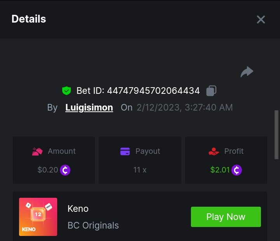The height and width of the screenshot is (241, 280).
Task: Click the Keno game title
Action: [x=78, y=209]
